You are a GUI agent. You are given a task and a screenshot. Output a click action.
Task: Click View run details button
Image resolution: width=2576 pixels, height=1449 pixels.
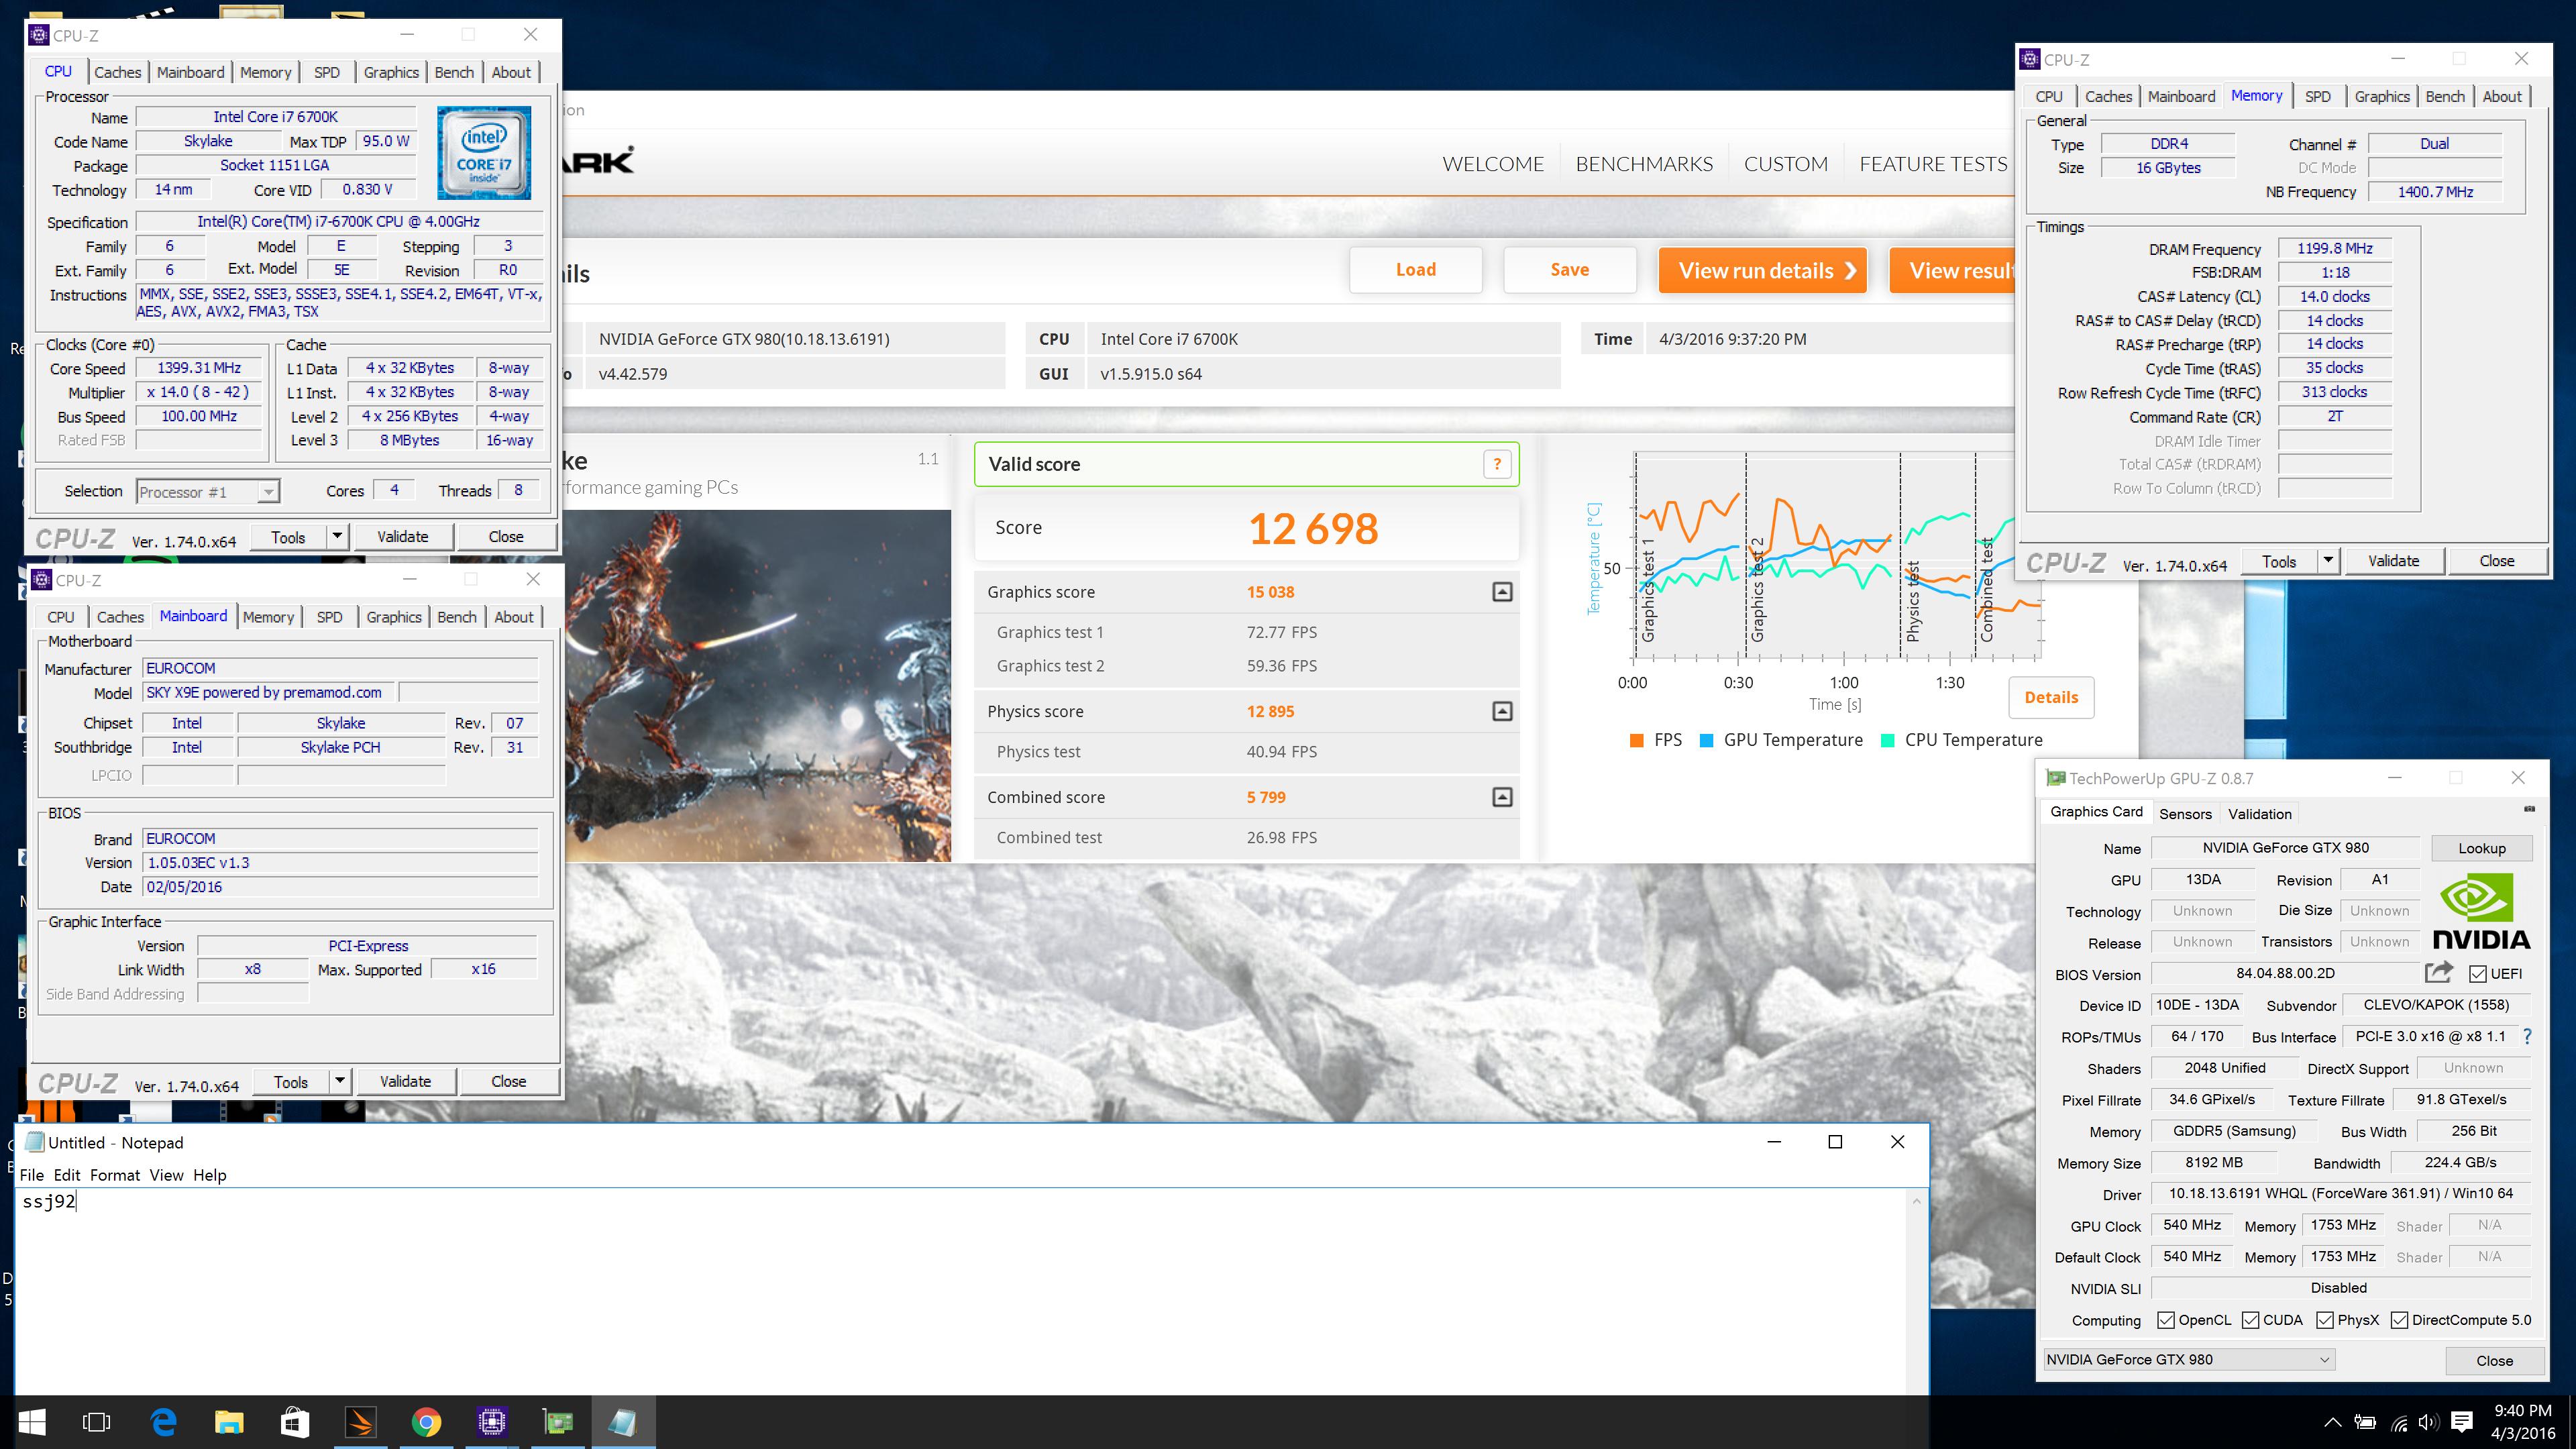tap(1762, 270)
